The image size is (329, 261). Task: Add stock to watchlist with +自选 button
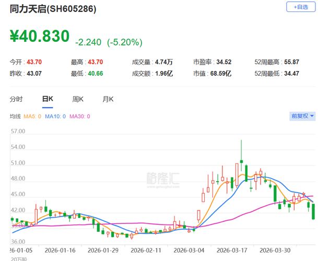click(301, 7)
